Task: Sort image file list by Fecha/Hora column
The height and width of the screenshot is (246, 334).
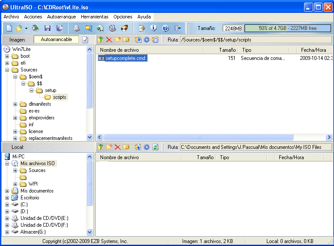Action: point(314,50)
